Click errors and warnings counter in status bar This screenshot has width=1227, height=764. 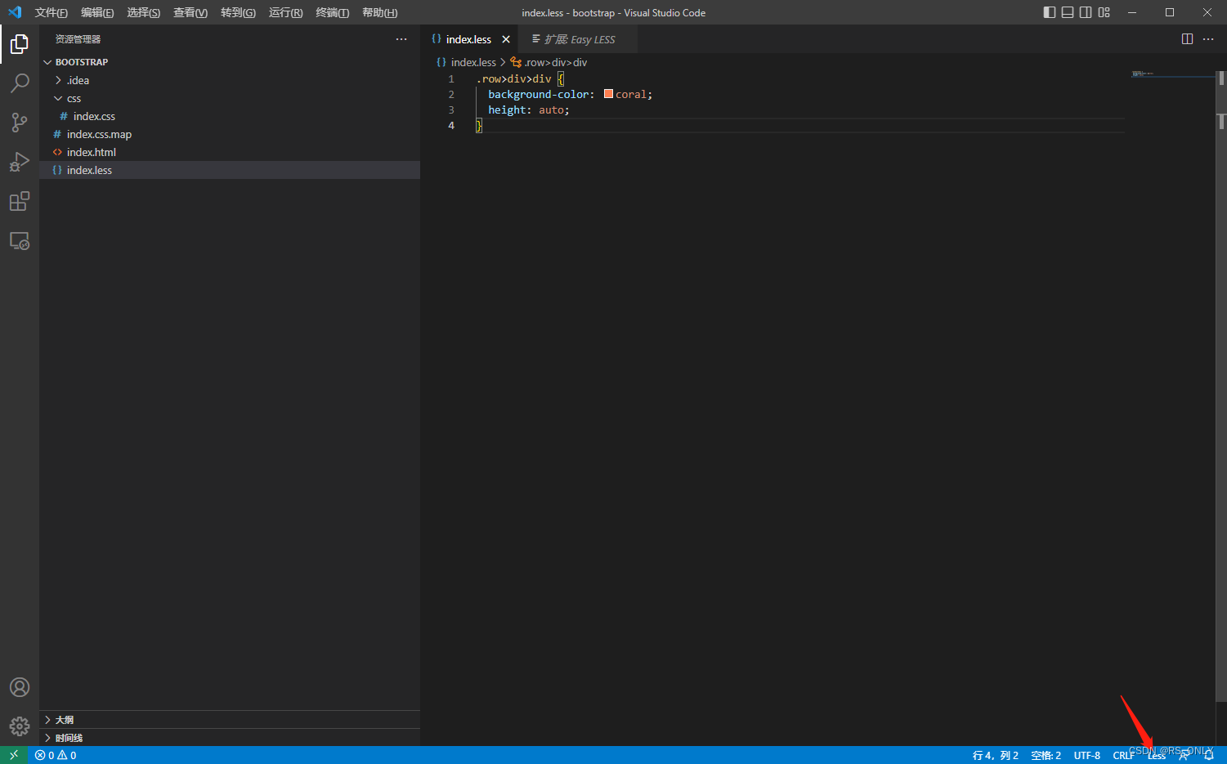coord(56,754)
